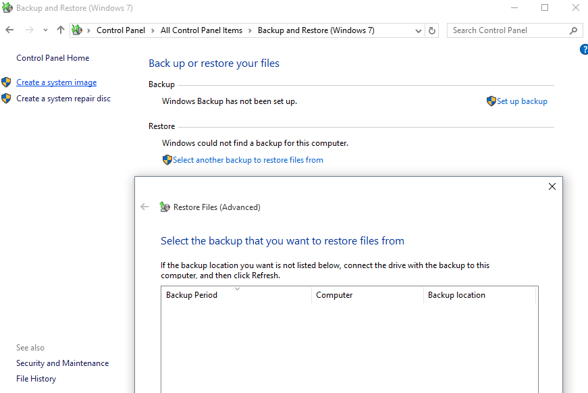Click Create a system image
Screen dimensions: 588x393
tap(56, 82)
